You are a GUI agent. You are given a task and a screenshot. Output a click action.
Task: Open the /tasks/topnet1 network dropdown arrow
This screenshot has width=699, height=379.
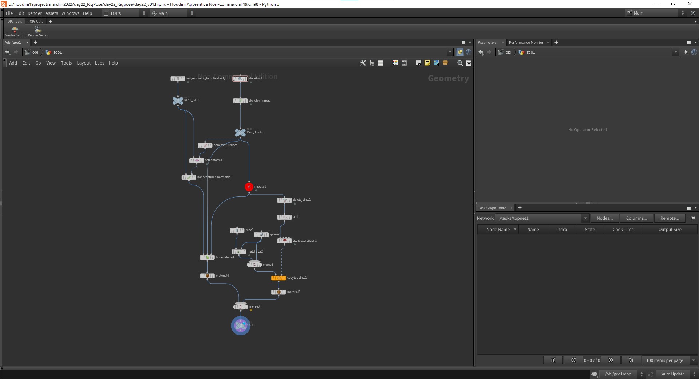click(585, 218)
